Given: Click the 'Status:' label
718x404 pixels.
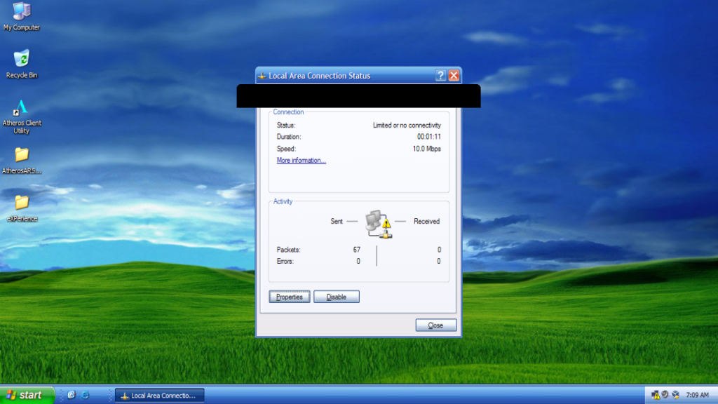Looking at the screenshot, I should [x=286, y=125].
